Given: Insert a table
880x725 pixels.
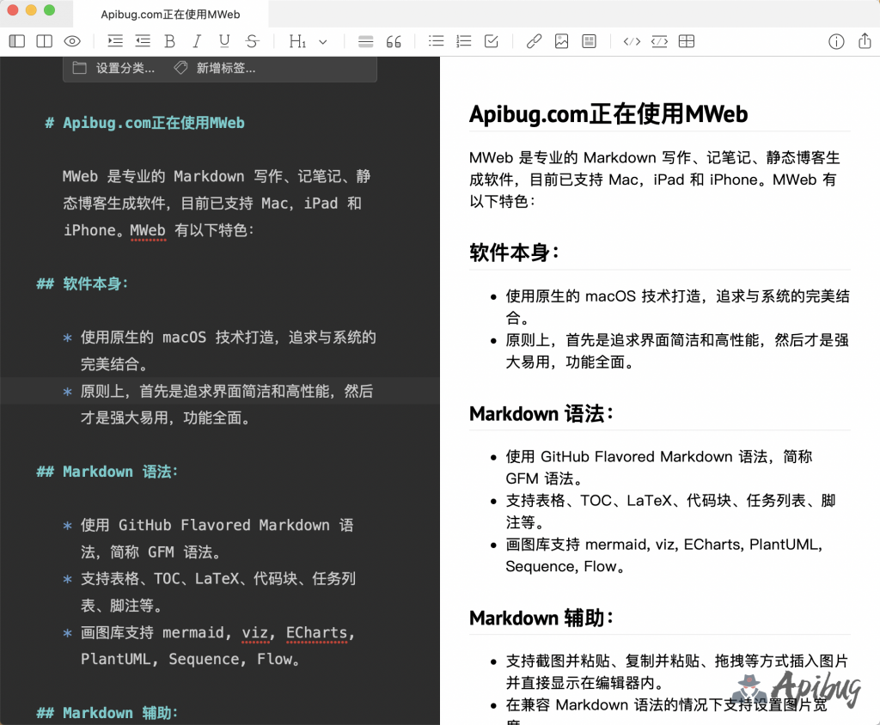Looking at the screenshot, I should pyautogui.click(x=687, y=41).
